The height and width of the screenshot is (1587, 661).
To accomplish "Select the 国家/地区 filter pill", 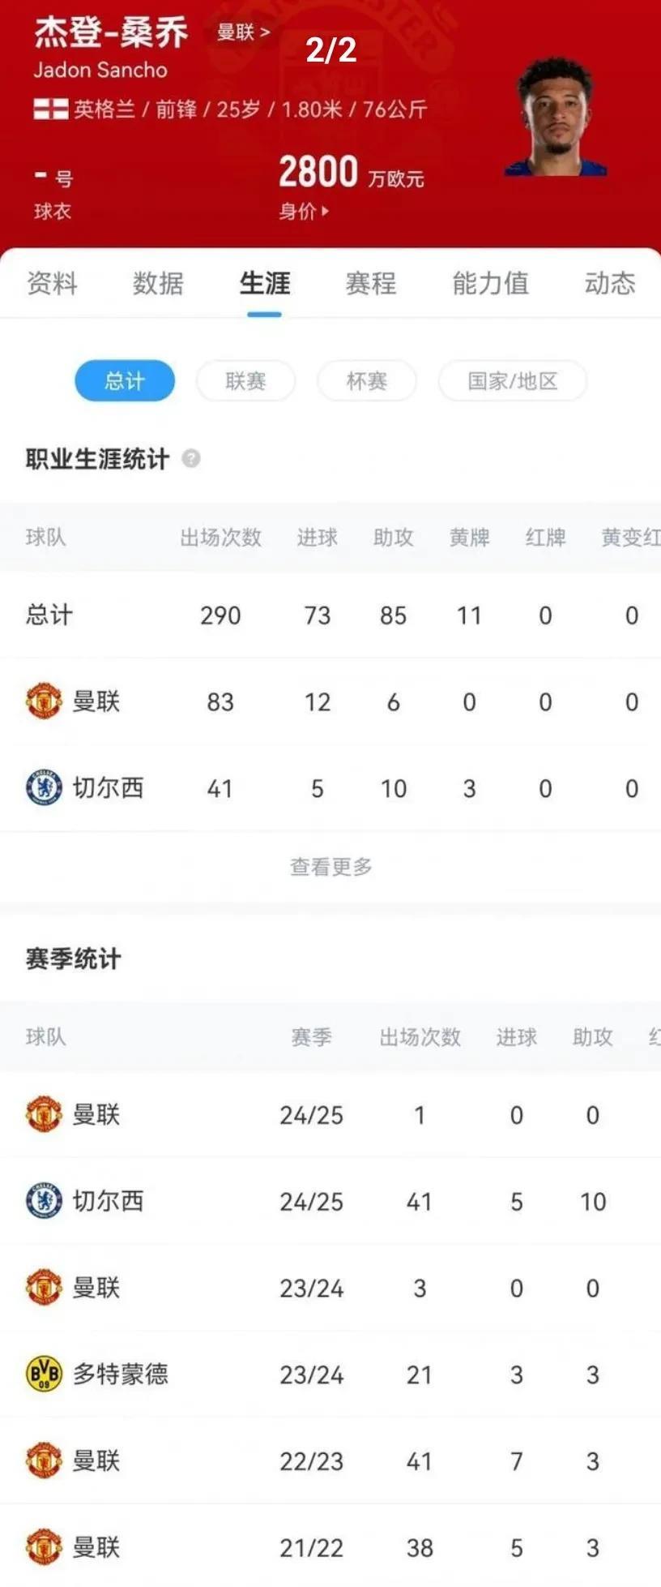I will (x=512, y=381).
